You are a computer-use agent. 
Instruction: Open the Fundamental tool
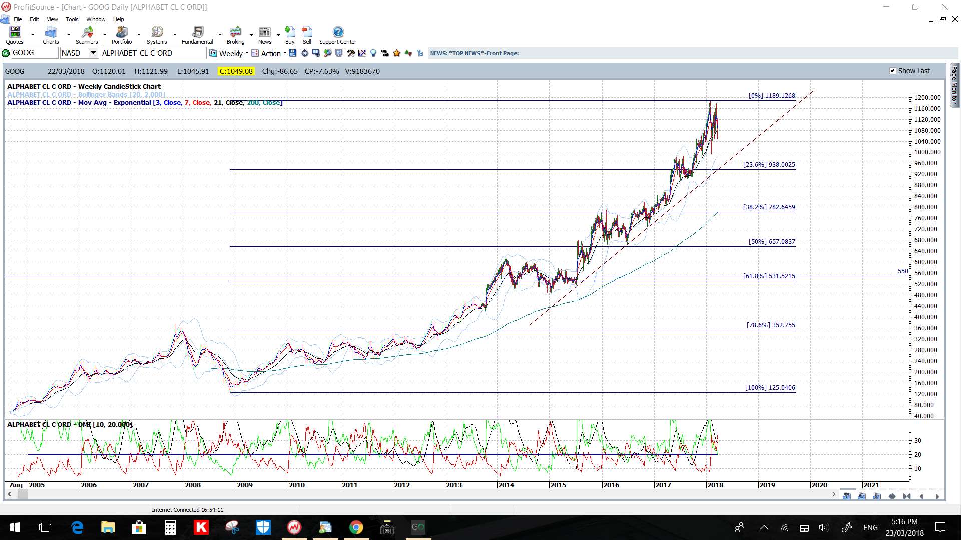point(197,35)
